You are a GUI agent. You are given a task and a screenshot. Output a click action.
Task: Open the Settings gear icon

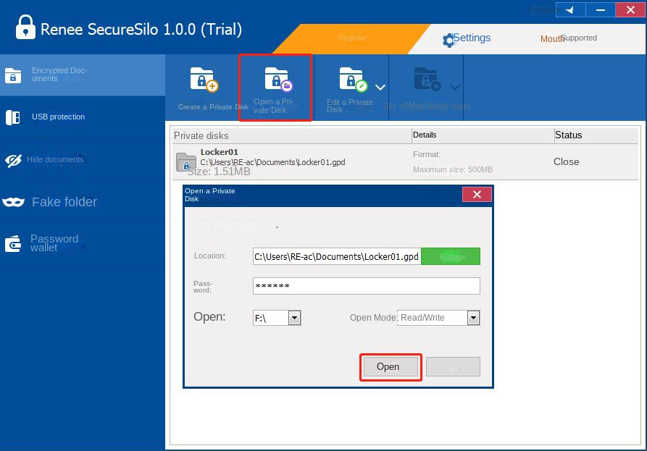tap(448, 40)
